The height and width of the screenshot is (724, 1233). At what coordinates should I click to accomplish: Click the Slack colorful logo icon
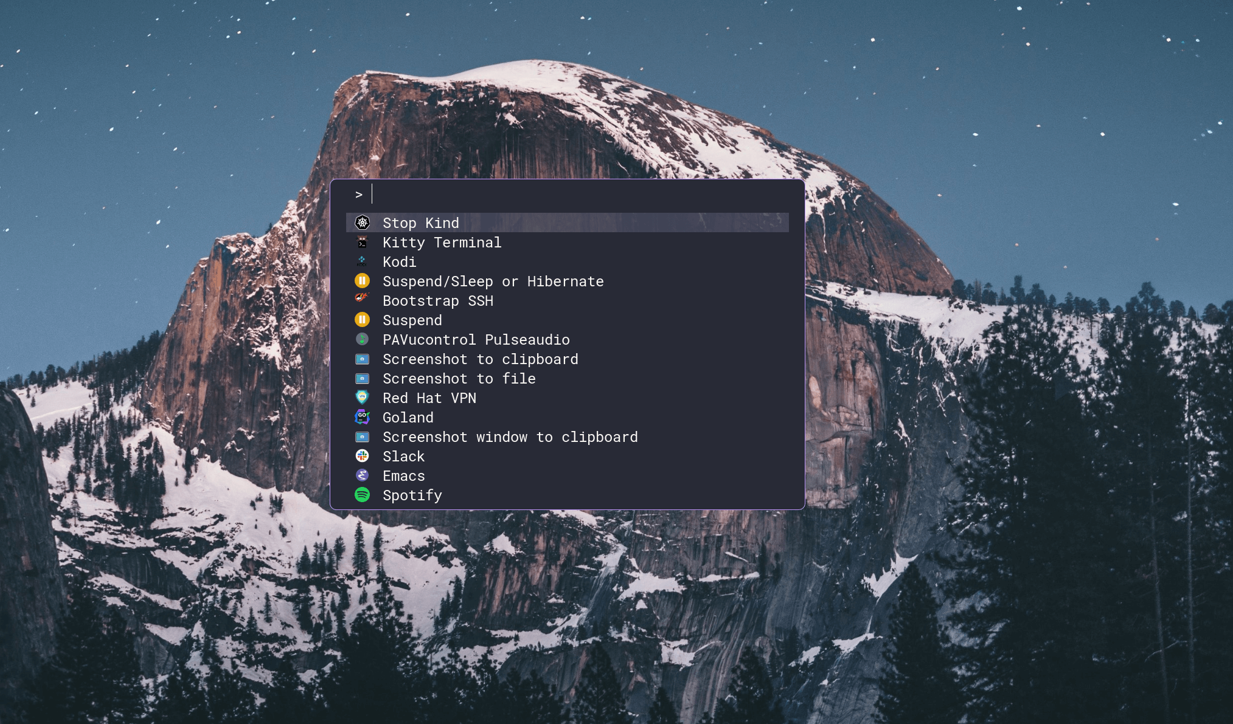(x=362, y=456)
